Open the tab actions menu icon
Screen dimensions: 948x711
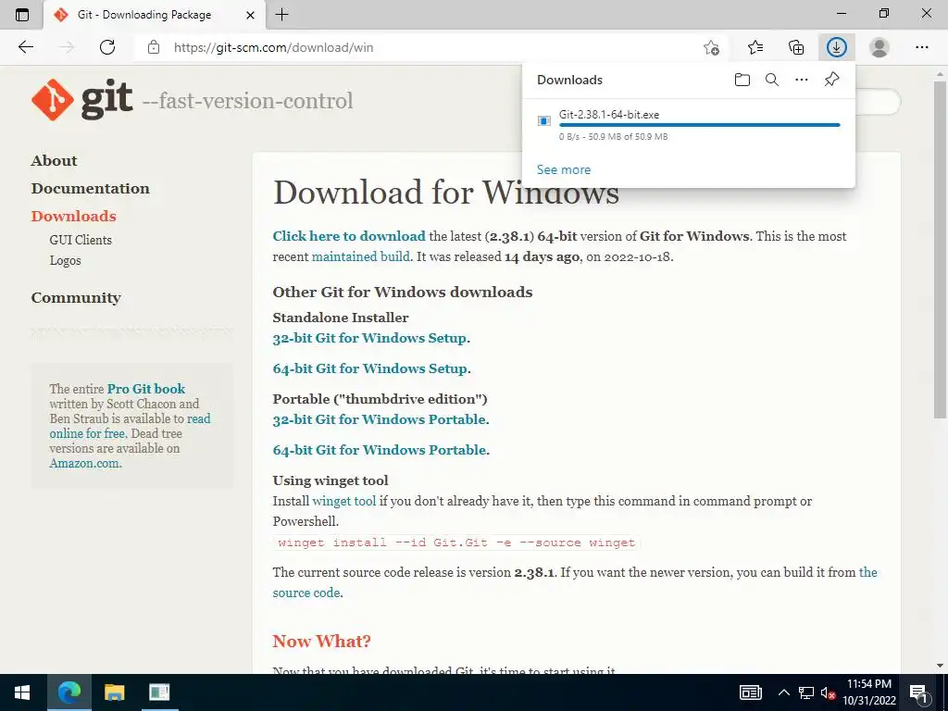[22, 15]
